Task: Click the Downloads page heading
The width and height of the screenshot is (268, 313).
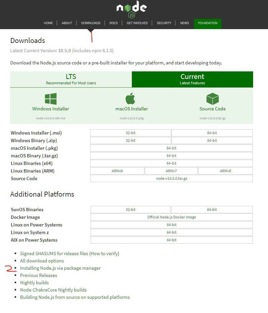Action: pos(28,41)
